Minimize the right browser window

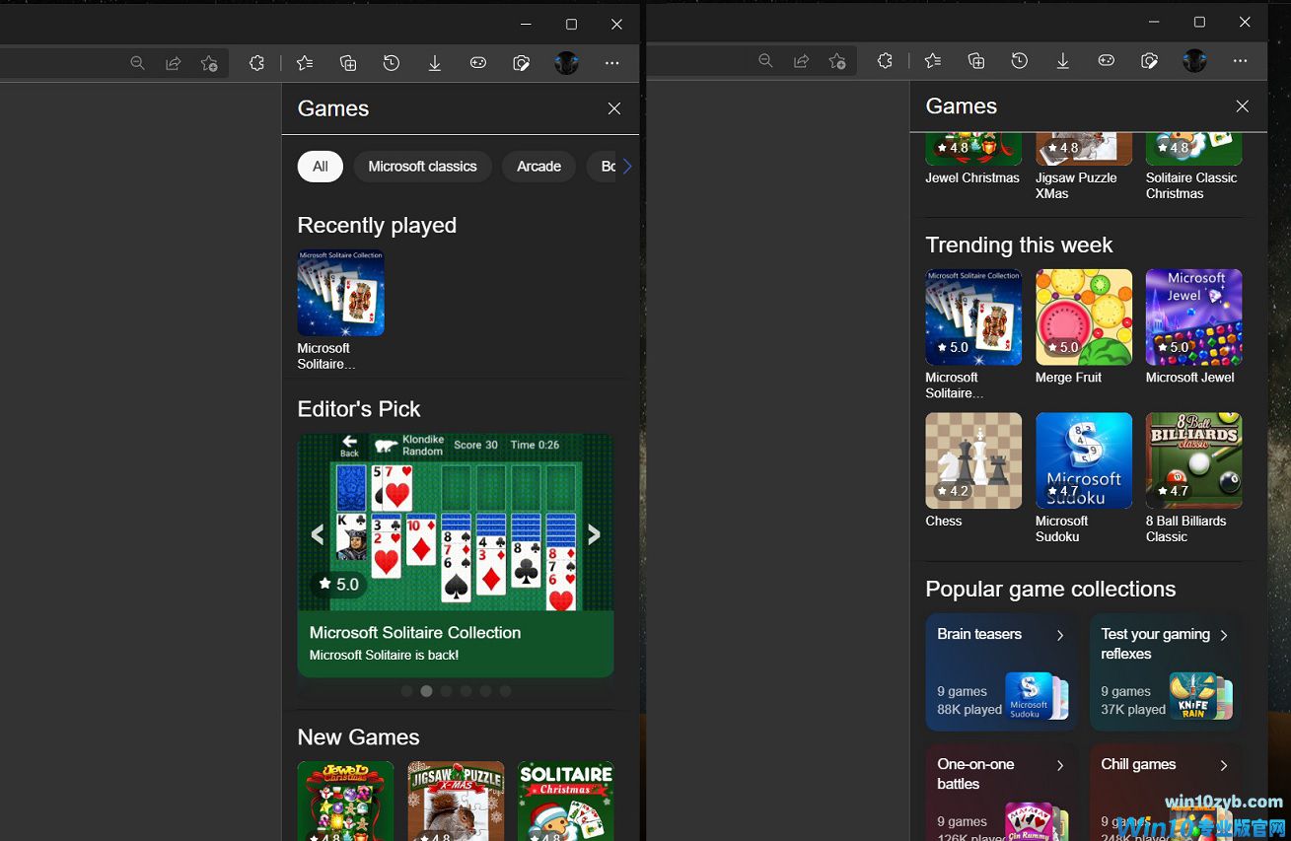click(x=1154, y=22)
